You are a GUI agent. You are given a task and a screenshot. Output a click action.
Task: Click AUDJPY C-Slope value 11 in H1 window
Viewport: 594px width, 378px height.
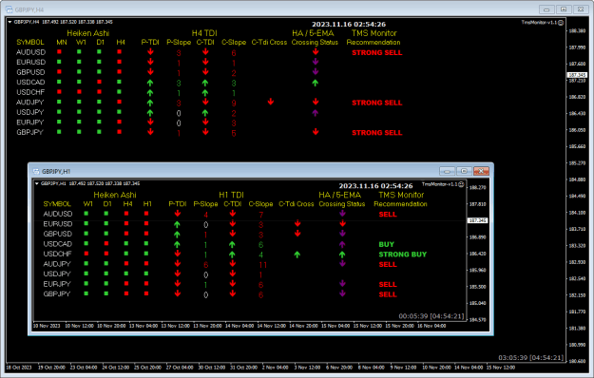[x=262, y=265]
